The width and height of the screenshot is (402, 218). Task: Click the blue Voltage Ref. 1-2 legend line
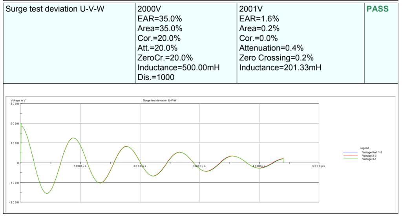[x=351, y=152]
